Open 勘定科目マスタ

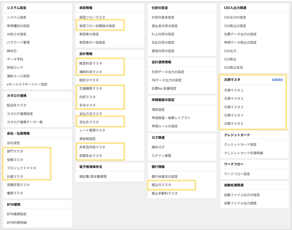coord(90,64)
